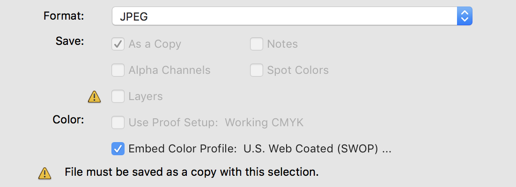
Task: Toggle the As a Copy checkbox
Action: [x=118, y=44]
